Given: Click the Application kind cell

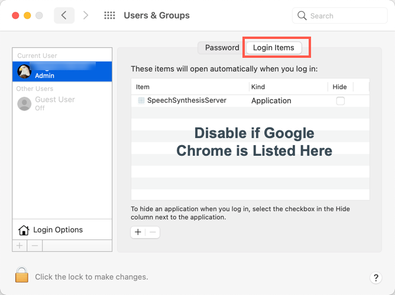Looking at the screenshot, I should click(271, 101).
